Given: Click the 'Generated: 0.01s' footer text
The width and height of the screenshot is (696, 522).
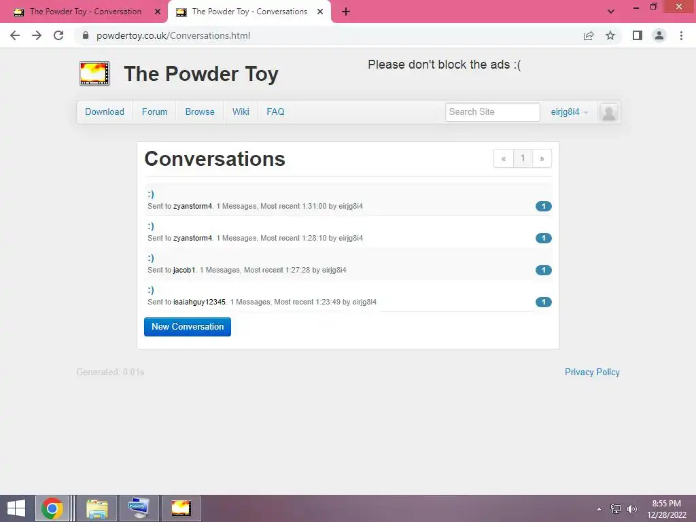Looking at the screenshot, I should point(110,372).
